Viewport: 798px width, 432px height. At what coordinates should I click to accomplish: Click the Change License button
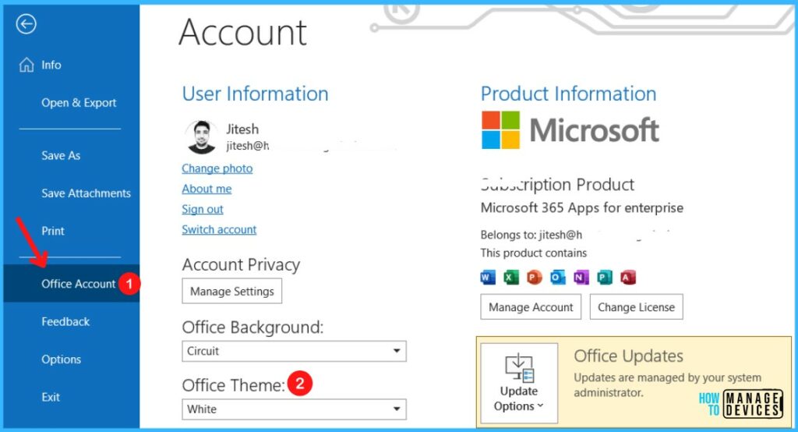pos(636,306)
